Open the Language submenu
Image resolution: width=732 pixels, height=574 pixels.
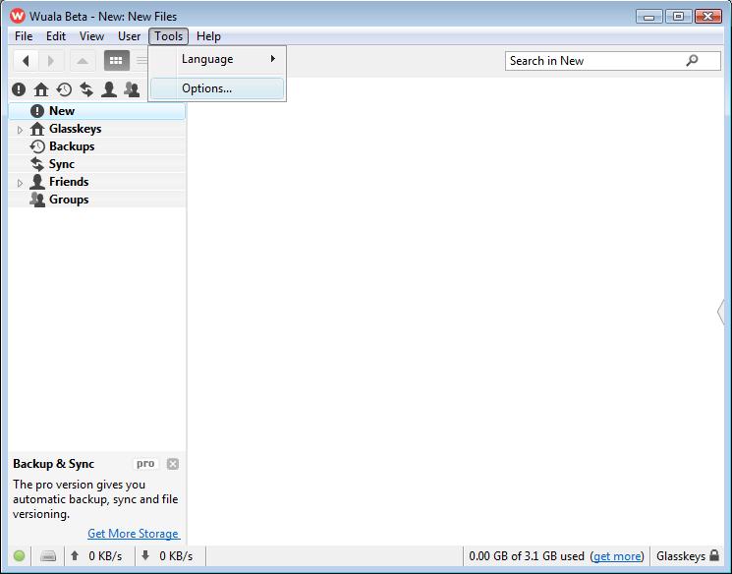tap(217, 59)
